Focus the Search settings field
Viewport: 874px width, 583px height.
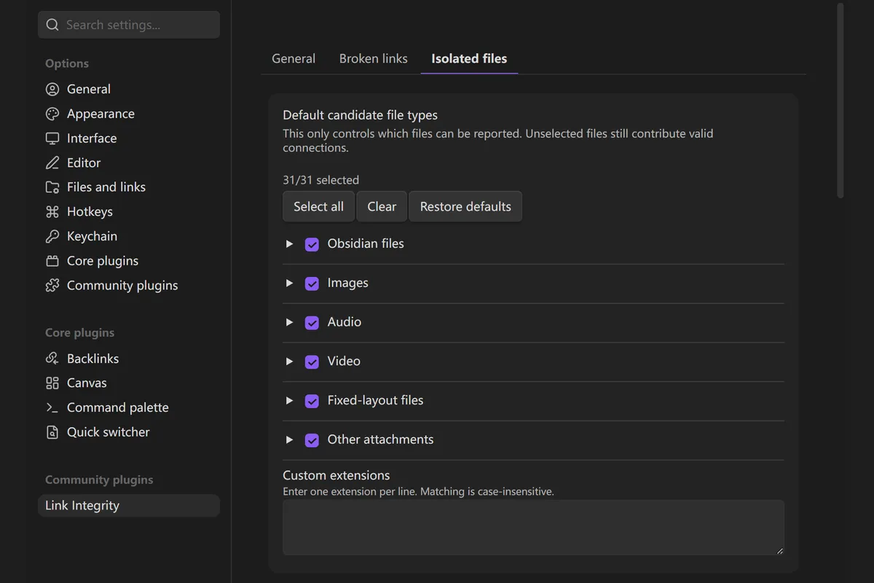[129, 25]
